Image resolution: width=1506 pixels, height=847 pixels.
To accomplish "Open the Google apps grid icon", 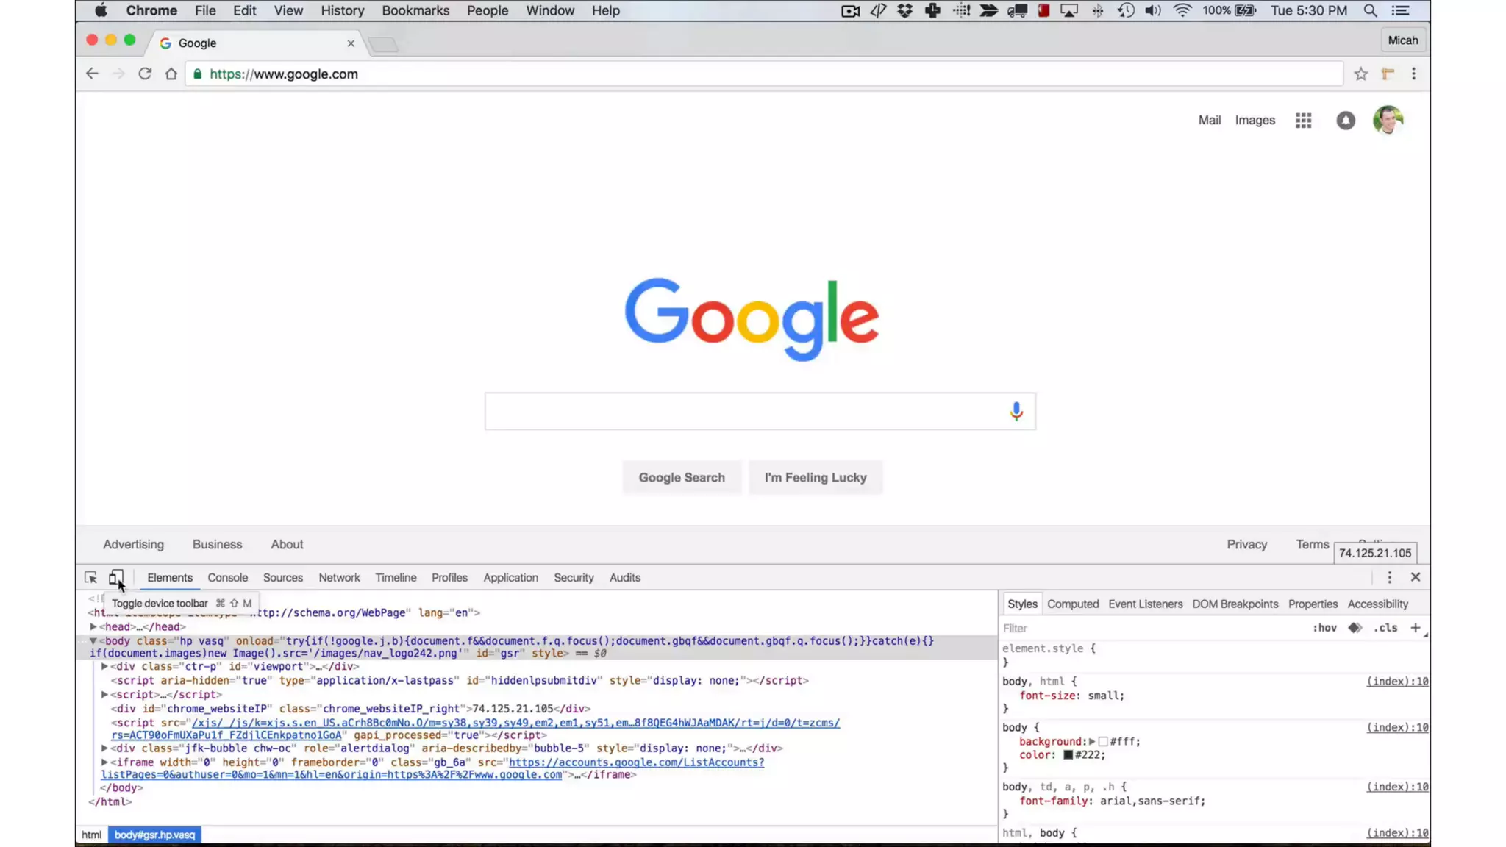I will pyautogui.click(x=1303, y=121).
